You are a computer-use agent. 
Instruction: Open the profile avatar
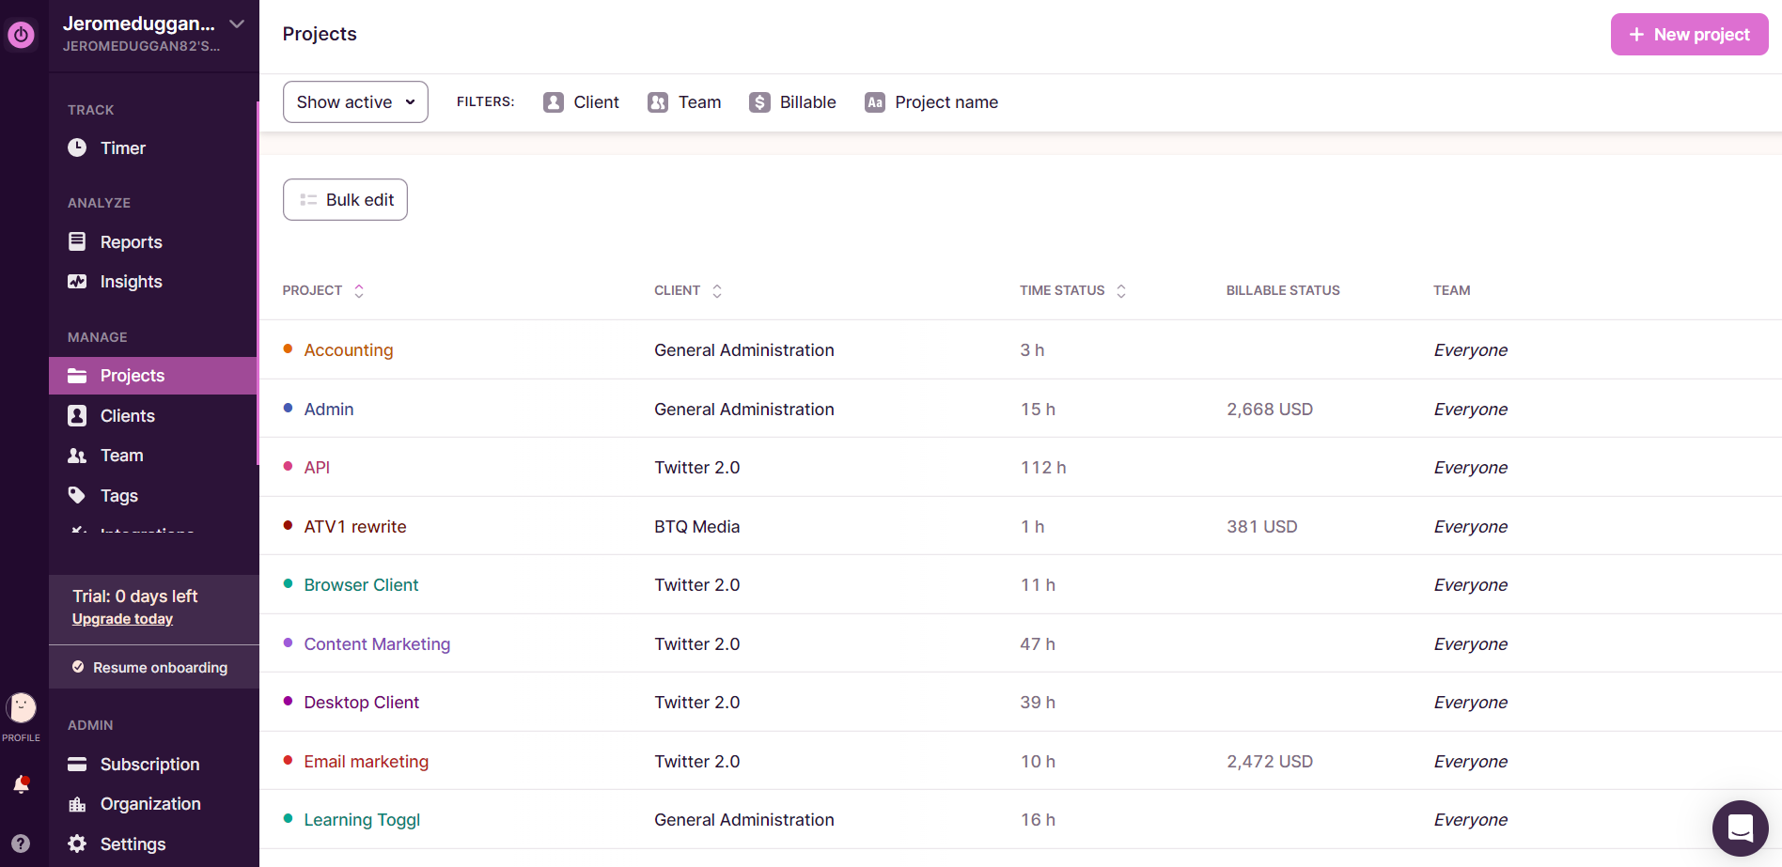pyautogui.click(x=21, y=707)
